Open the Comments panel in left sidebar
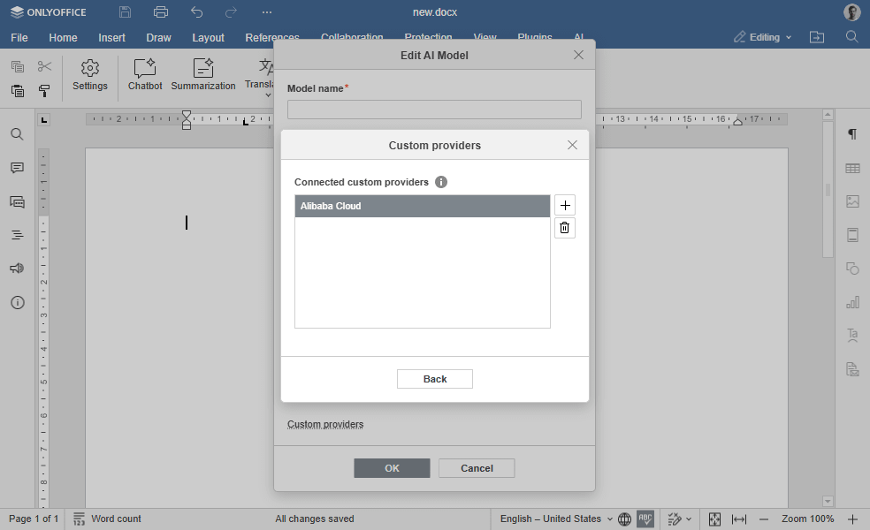The width and height of the screenshot is (870, 530). [x=17, y=168]
